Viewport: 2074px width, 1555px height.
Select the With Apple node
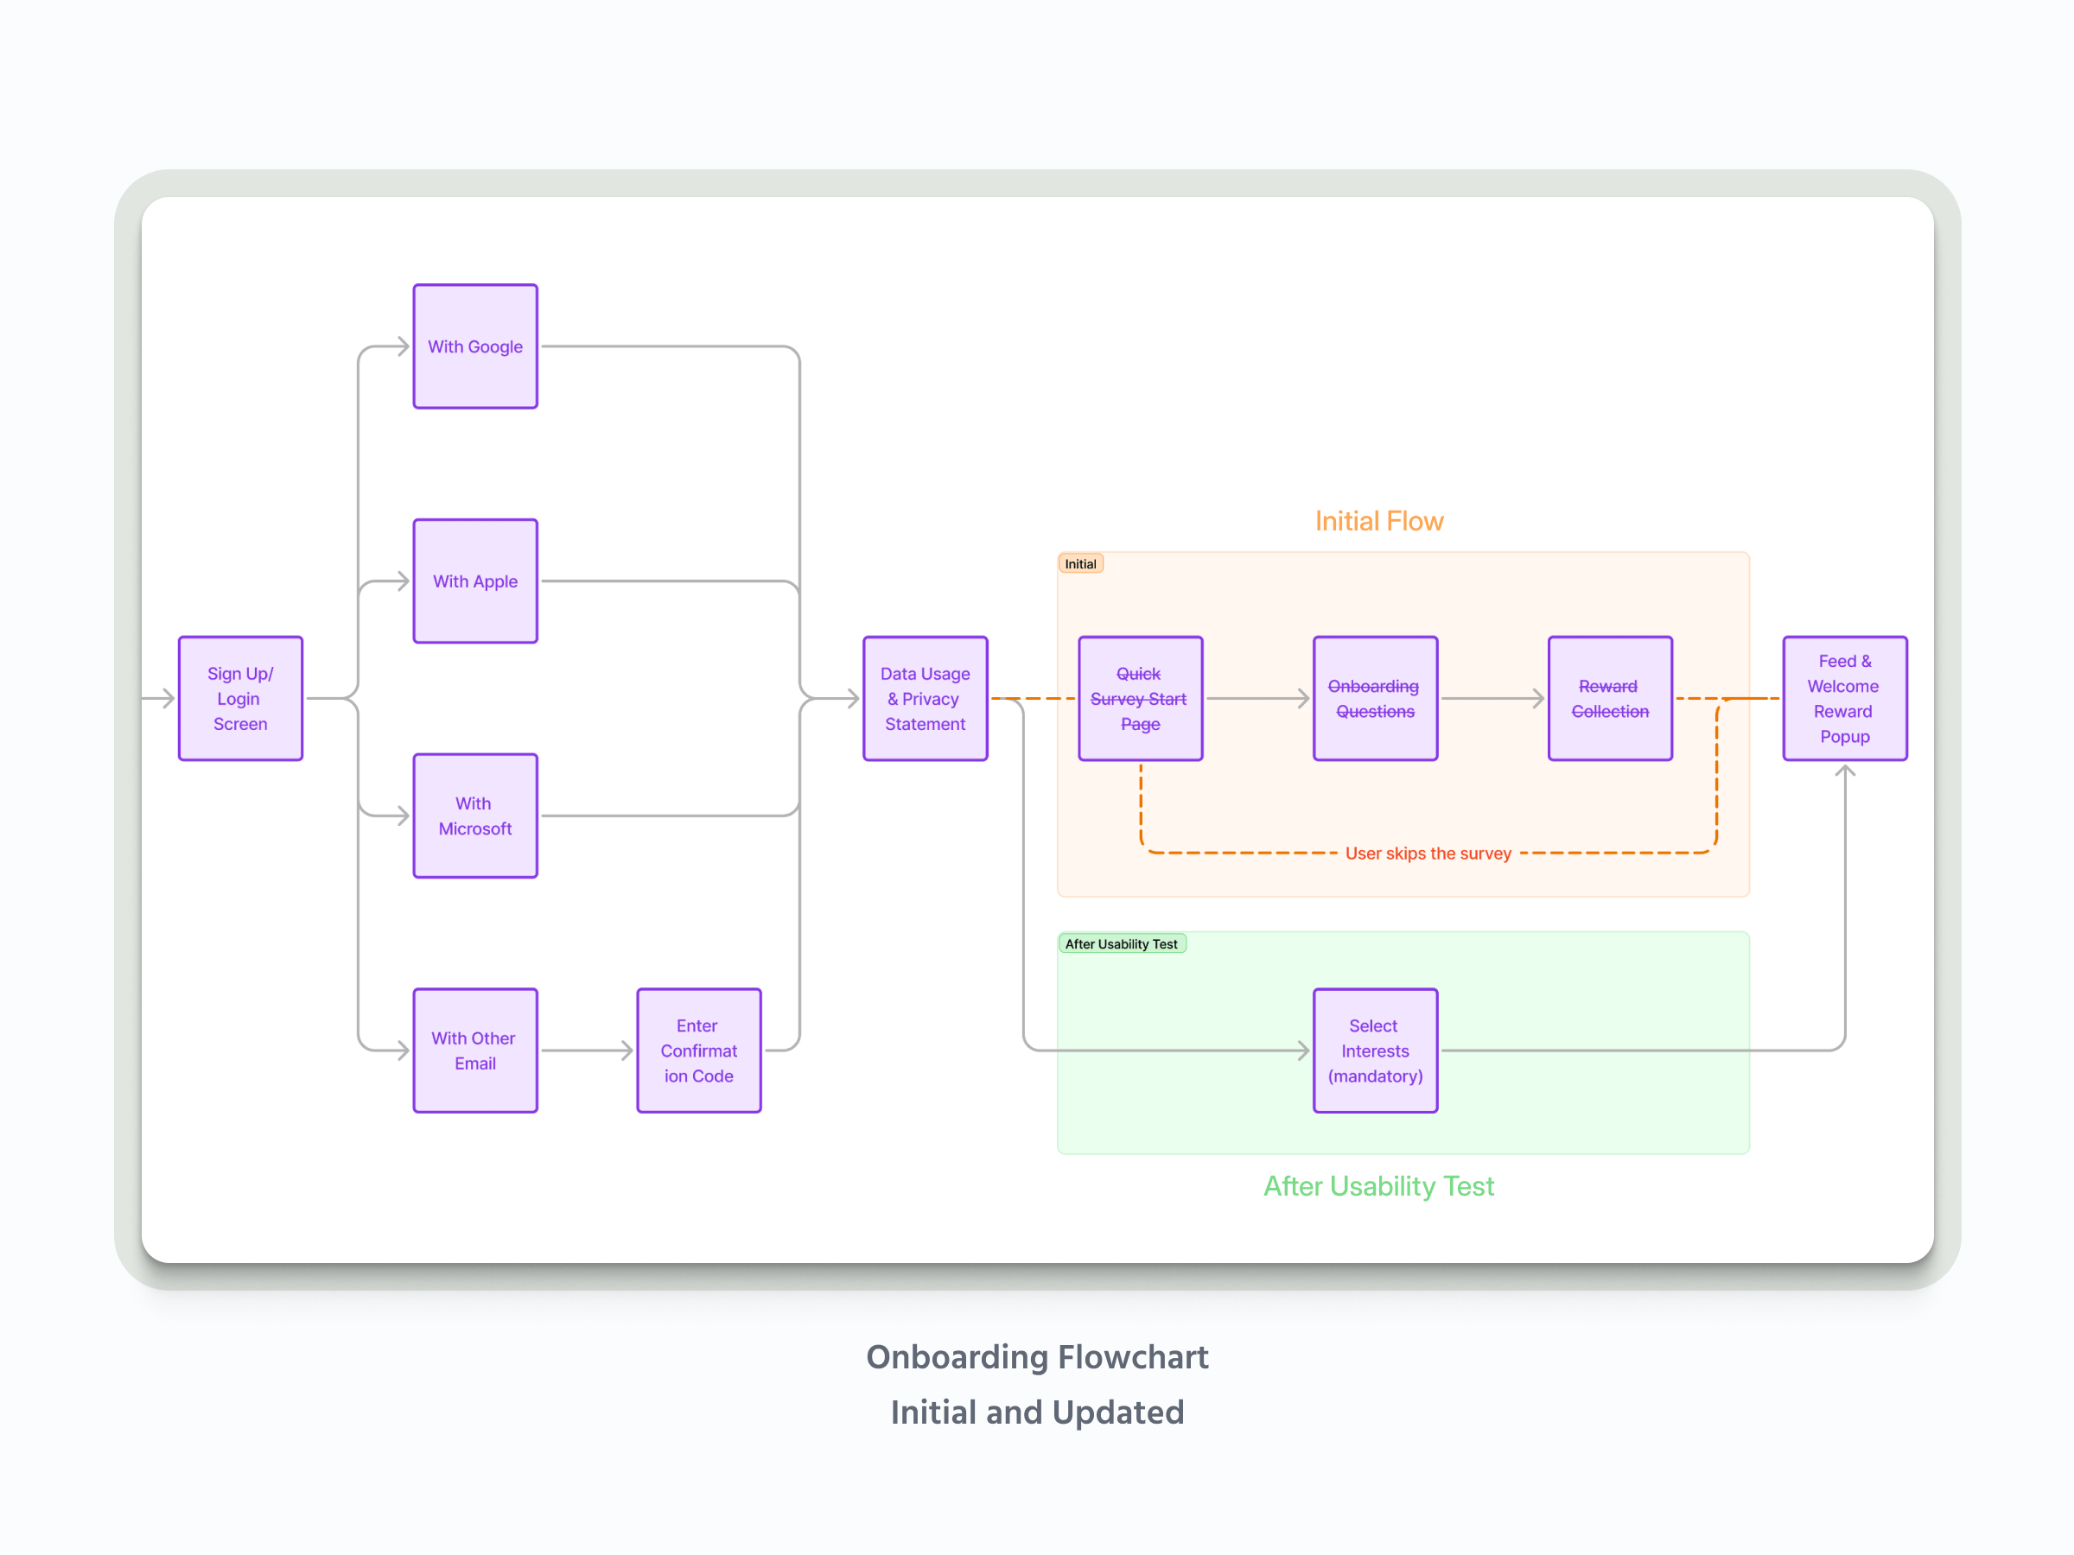pyautogui.click(x=475, y=581)
